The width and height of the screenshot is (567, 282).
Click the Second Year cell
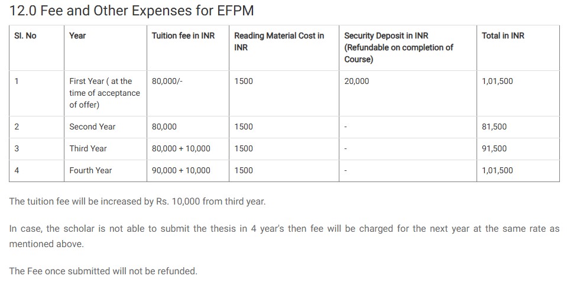point(92,127)
